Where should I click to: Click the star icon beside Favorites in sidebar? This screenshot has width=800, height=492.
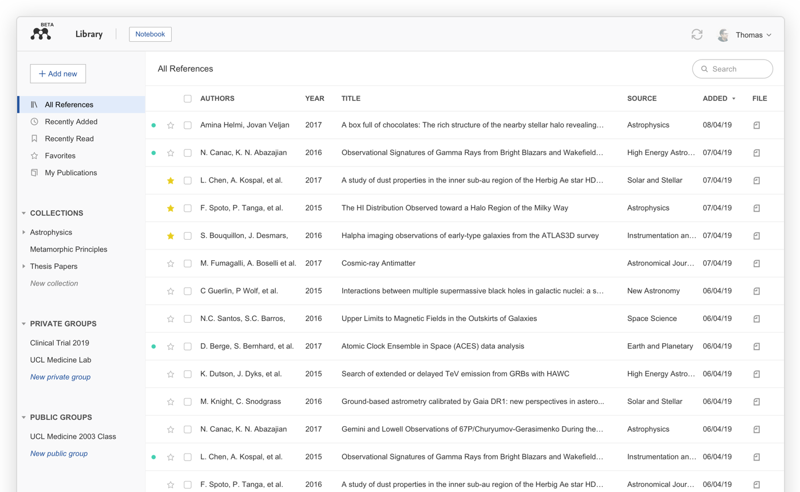coord(34,156)
